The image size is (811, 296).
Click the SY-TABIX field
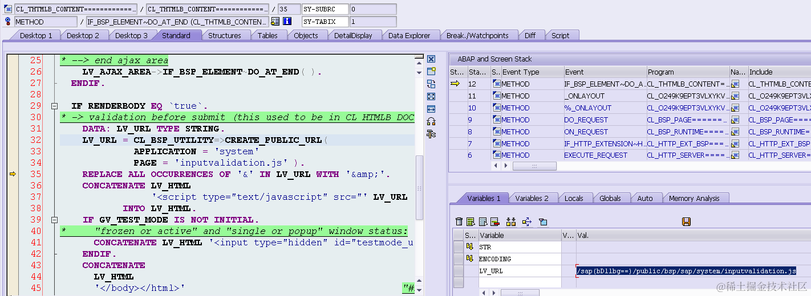(x=325, y=22)
